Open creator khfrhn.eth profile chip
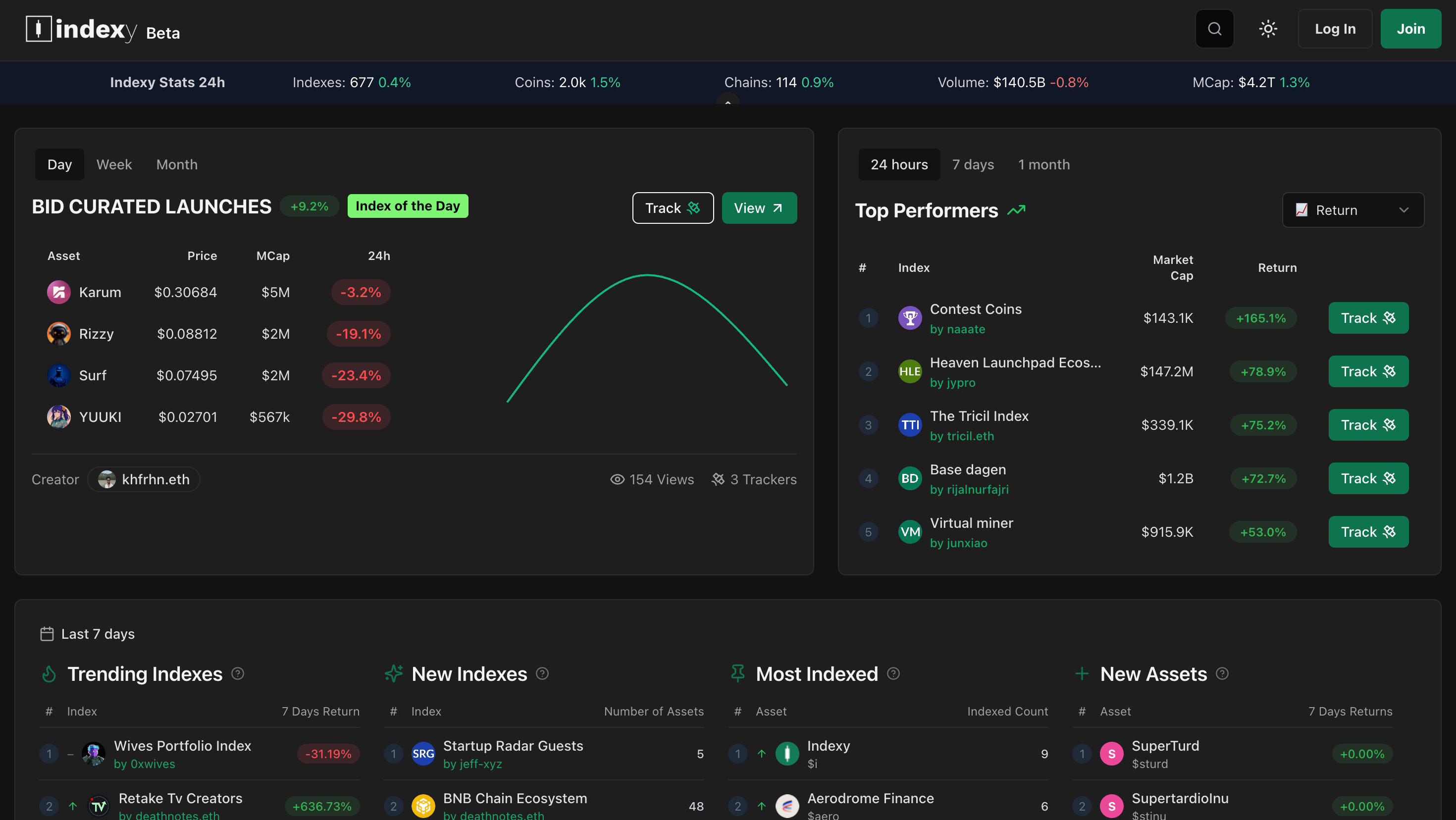 pos(144,479)
